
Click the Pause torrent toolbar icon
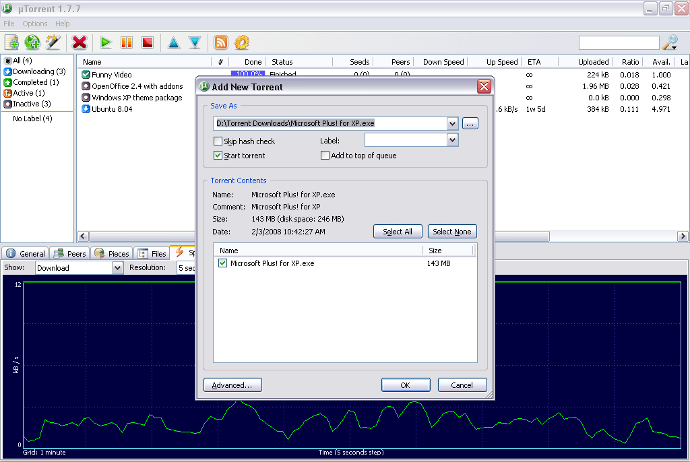126,42
